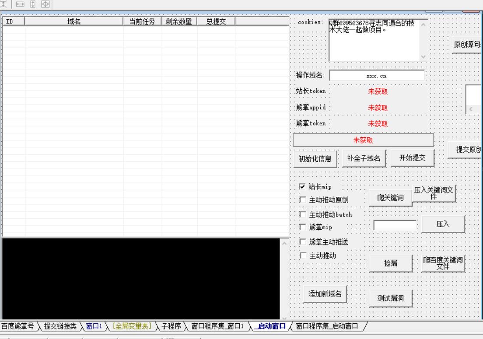This screenshot has height=339, width=483.
Task: Click the 爬关键词 button
Action: pos(390,198)
